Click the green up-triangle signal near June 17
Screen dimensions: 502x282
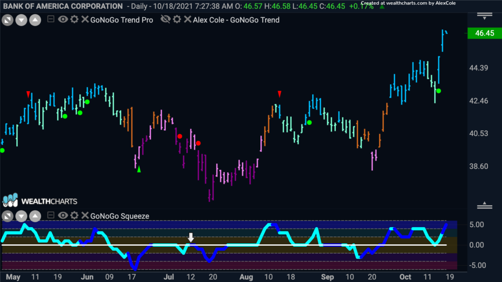[139, 169]
